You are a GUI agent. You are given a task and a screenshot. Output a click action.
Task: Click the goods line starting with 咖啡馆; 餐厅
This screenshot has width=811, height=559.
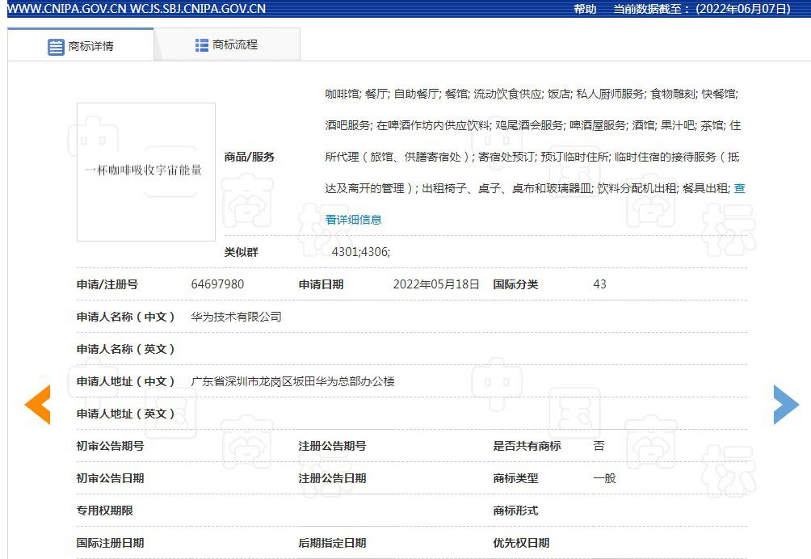pos(532,94)
